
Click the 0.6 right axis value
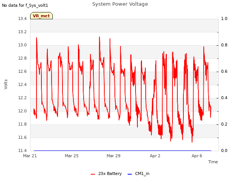tap(224, 71)
